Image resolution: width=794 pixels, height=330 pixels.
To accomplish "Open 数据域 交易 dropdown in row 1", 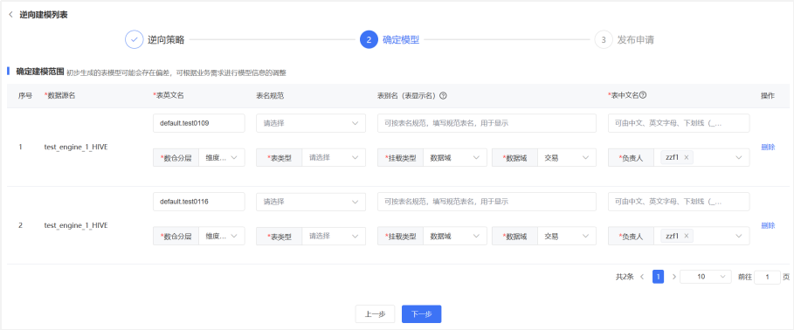I will tap(567, 157).
